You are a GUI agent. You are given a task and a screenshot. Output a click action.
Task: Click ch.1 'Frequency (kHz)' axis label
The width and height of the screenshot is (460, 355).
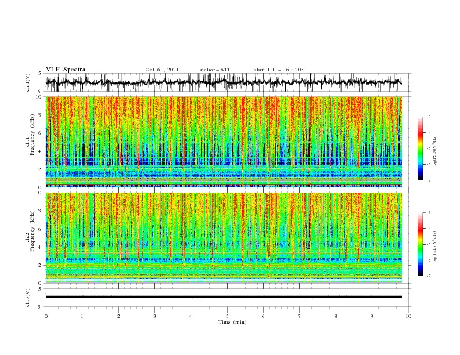coord(32,135)
